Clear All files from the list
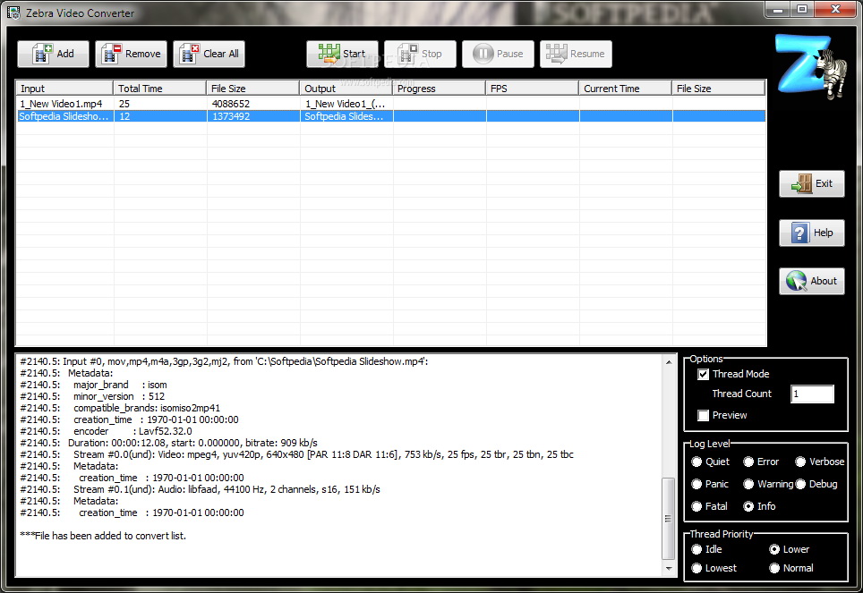Image resolution: width=863 pixels, height=593 pixels. pos(209,54)
